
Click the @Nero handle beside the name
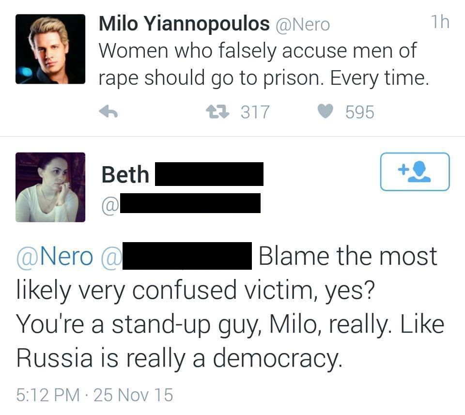tap(302, 24)
